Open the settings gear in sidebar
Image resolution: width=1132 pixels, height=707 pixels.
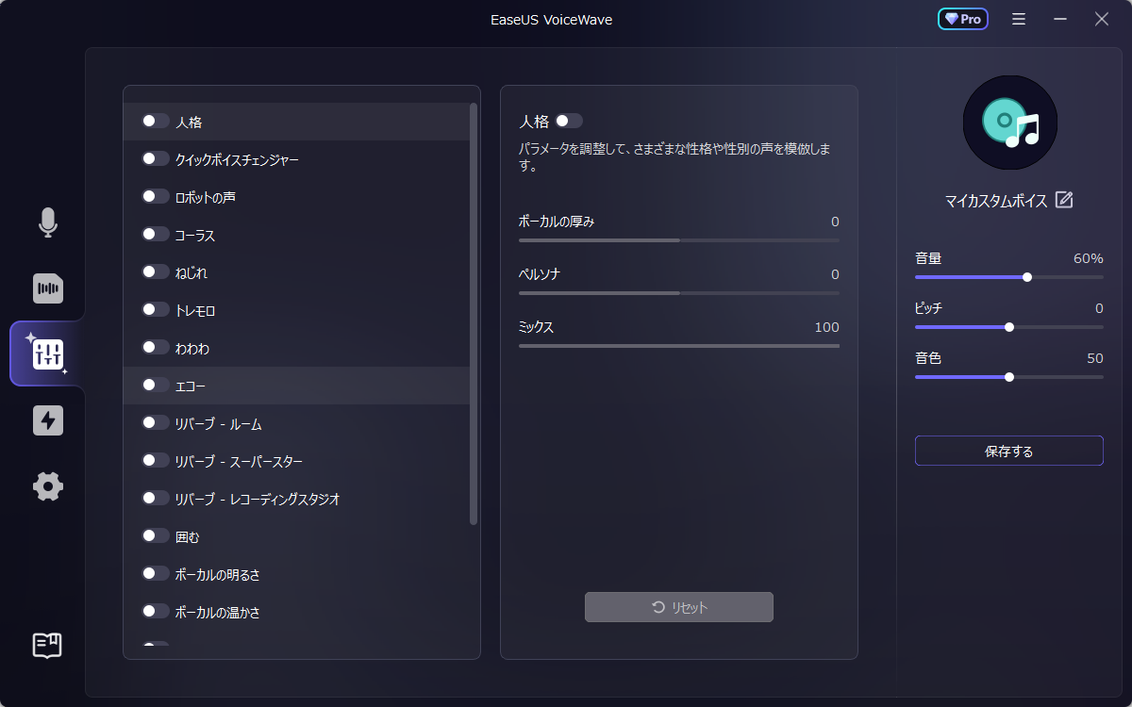48,486
